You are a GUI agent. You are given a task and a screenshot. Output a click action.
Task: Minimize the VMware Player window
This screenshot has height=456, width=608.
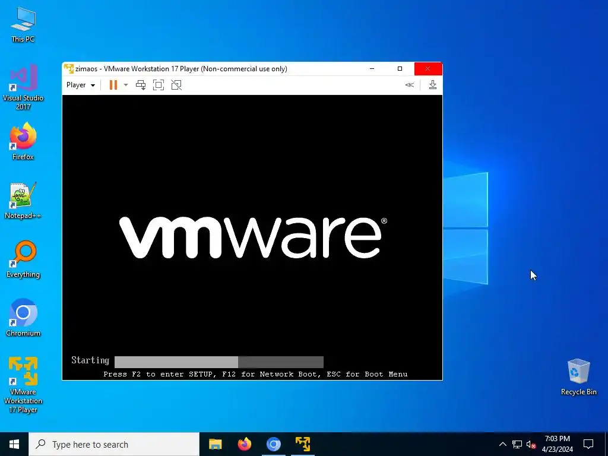pos(372,69)
